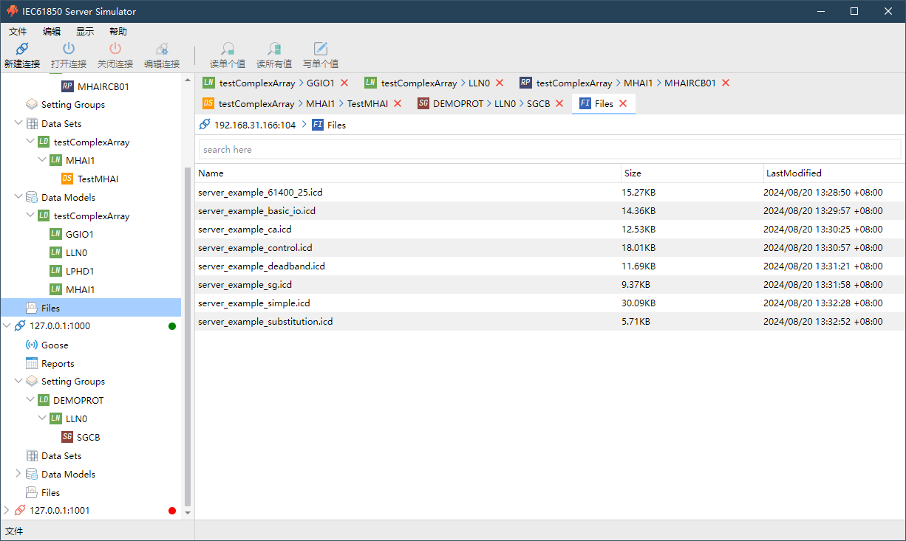This screenshot has width=906, height=541.
Task: Sort files by the Size column header
Action: coord(633,173)
